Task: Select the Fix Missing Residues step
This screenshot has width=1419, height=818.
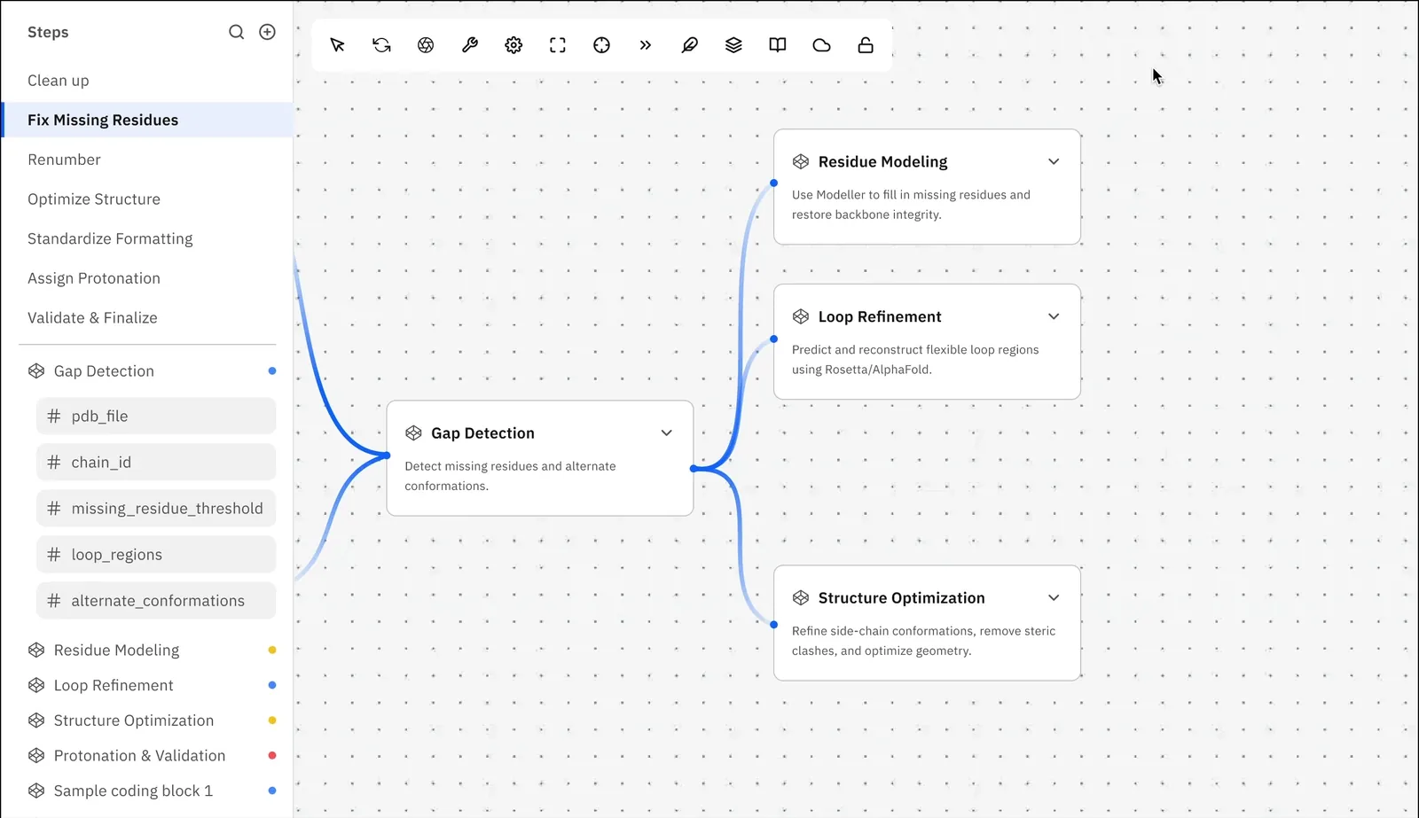Action: [146, 120]
